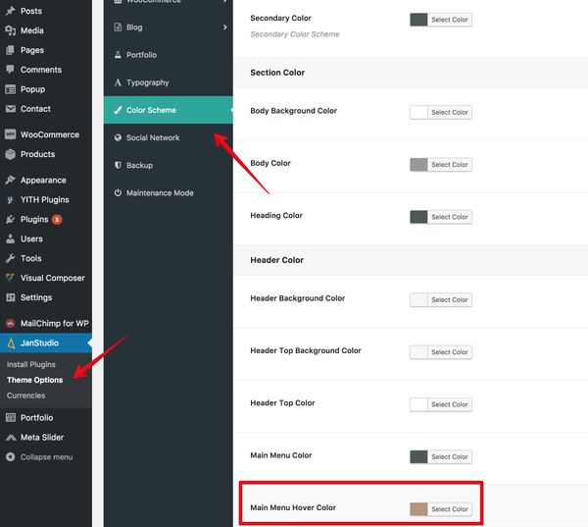Open the theme options Portfolio tab

(x=168, y=55)
